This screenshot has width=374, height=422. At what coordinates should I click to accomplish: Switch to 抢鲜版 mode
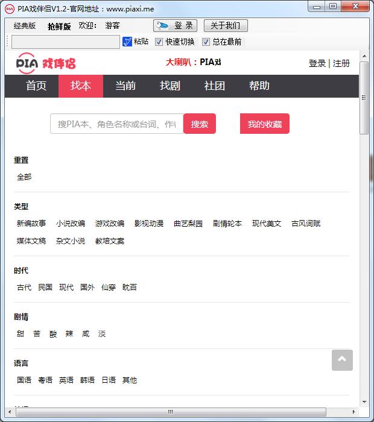(x=59, y=26)
